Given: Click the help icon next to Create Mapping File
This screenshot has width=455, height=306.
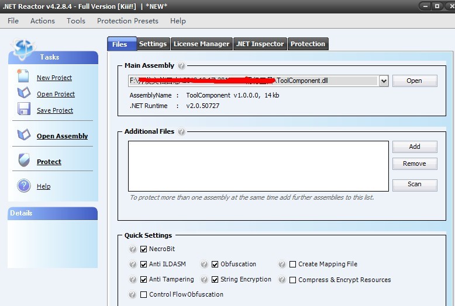Looking at the screenshot, I should [282, 265].
